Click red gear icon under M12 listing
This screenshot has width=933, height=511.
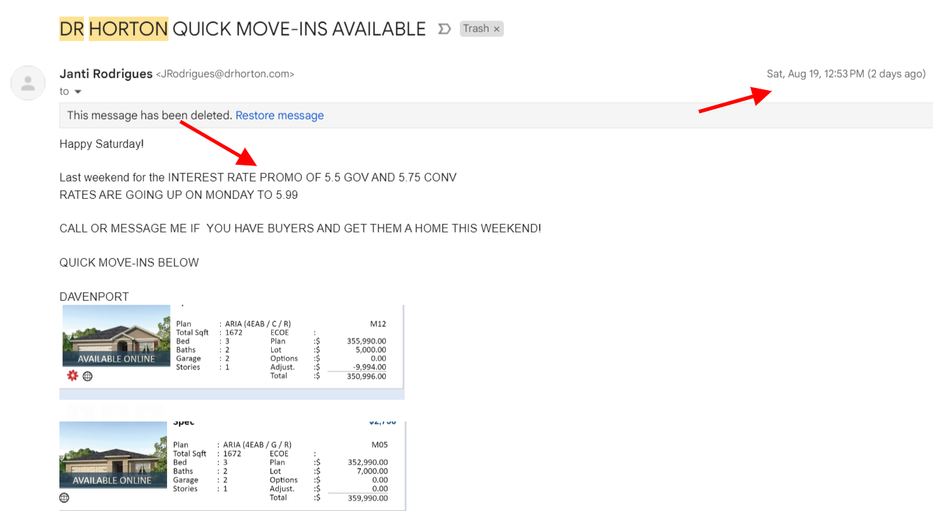coord(73,376)
